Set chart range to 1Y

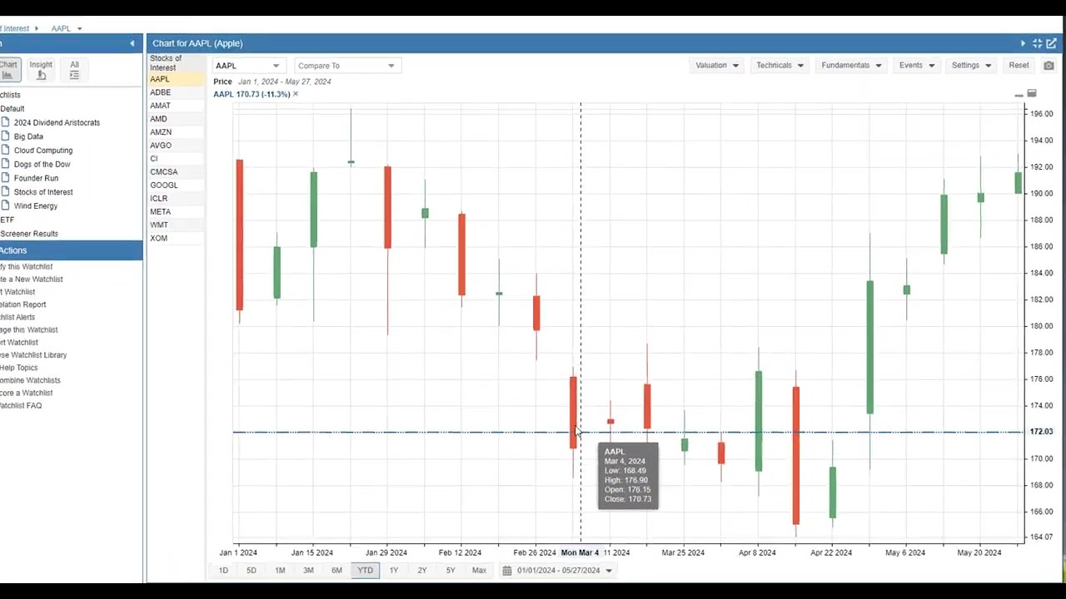coord(394,571)
